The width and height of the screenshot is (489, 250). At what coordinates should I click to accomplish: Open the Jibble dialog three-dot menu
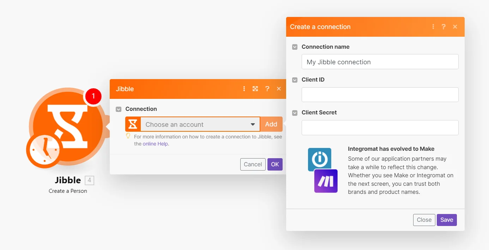click(244, 89)
